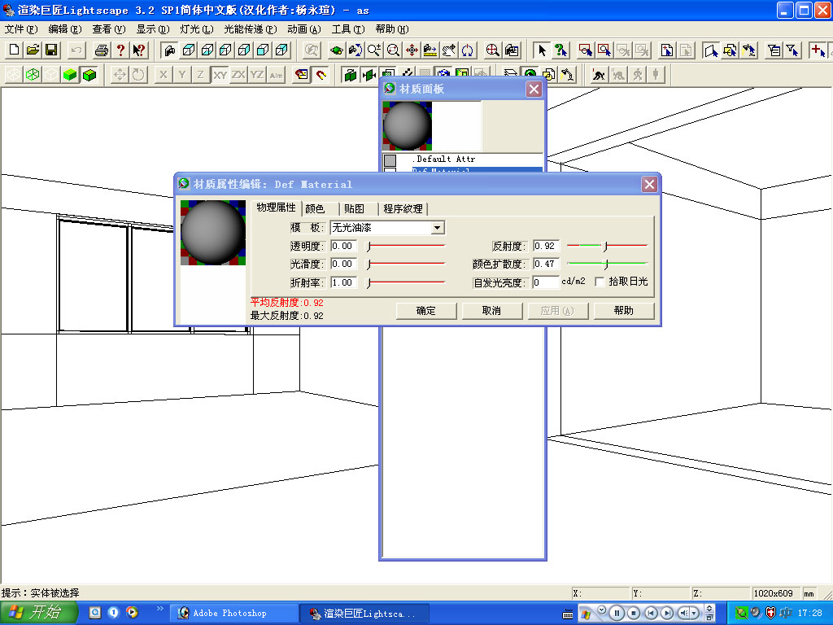This screenshot has height=625, width=833.
Task: Click the query selection green question icon
Action: click(x=561, y=50)
